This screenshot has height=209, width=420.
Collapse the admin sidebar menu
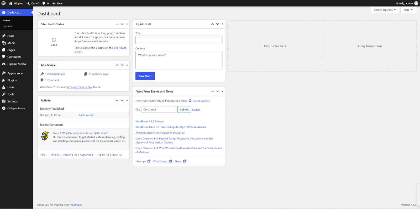(x=16, y=108)
